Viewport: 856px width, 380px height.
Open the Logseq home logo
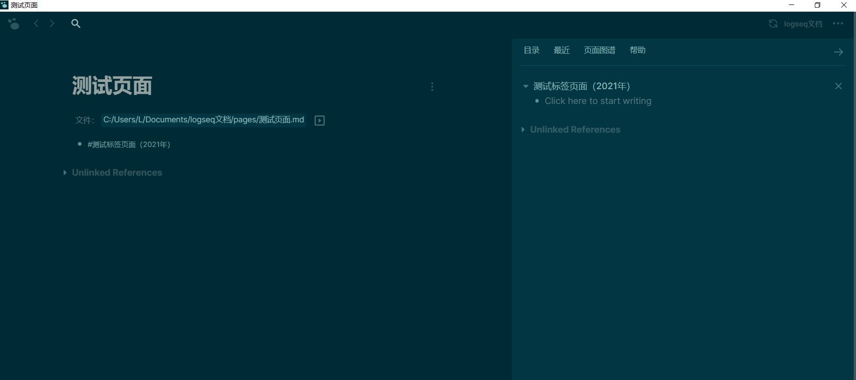[14, 24]
